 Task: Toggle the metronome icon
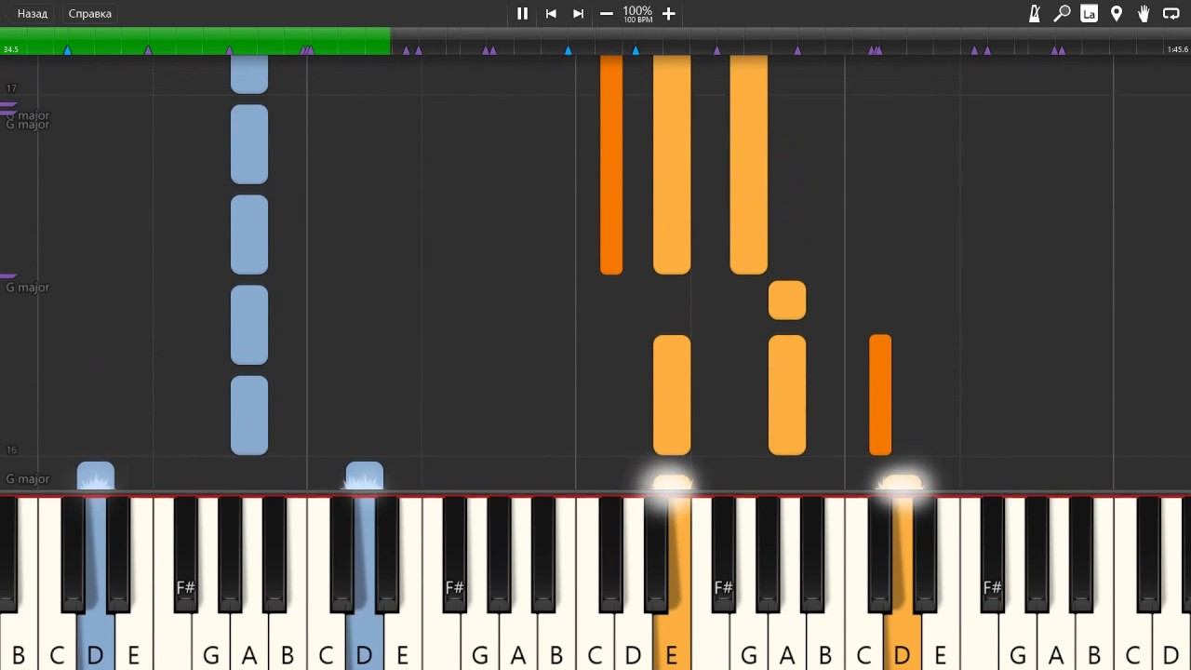pos(1035,14)
